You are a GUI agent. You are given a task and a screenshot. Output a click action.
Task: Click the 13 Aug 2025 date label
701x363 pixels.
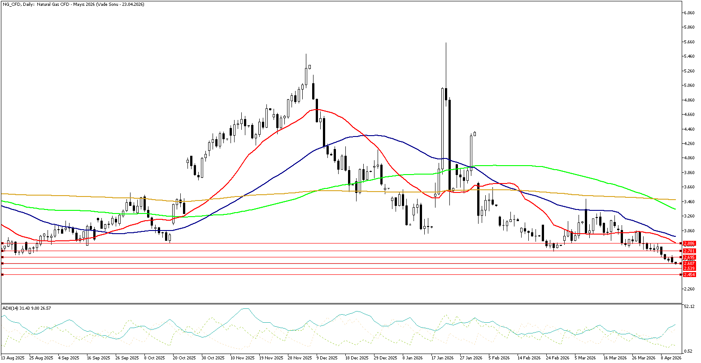pos(12,358)
